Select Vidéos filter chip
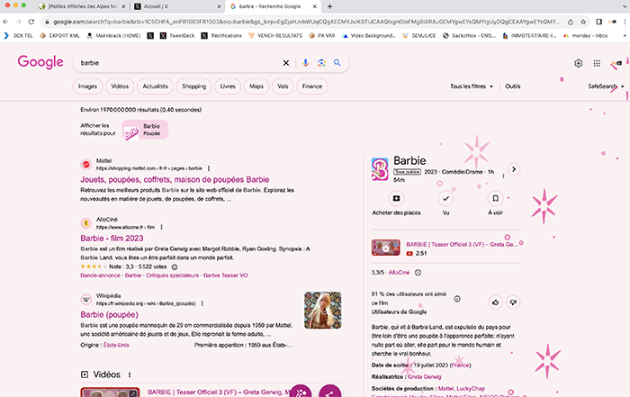Image resolution: width=630 pixels, height=397 pixels. (x=120, y=86)
